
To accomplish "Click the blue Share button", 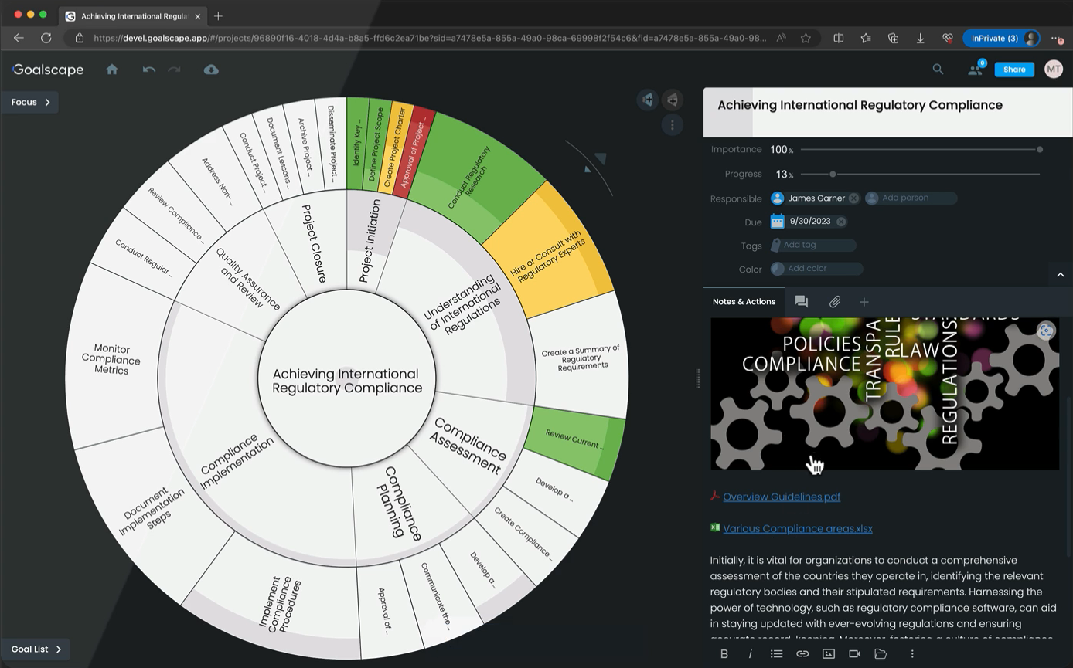I will tap(1013, 69).
